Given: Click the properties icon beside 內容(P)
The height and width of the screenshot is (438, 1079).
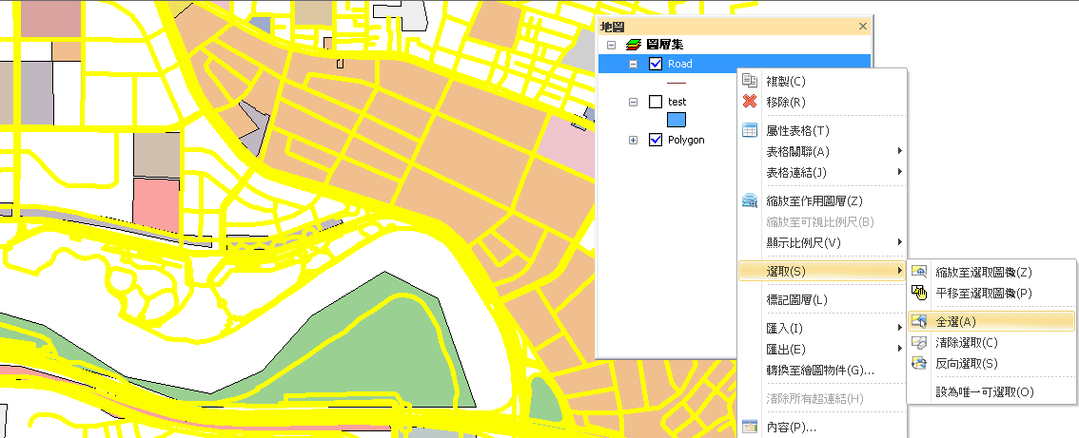Looking at the screenshot, I should click(750, 427).
